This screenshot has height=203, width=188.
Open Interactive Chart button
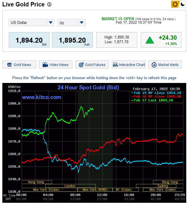pyautogui.click(x=129, y=65)
